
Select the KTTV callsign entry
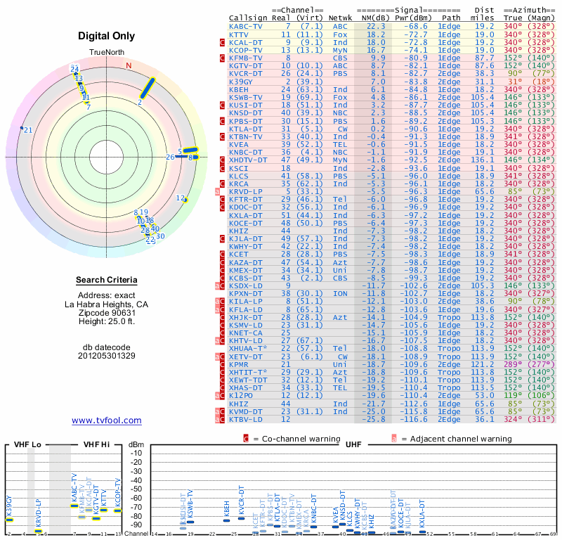click(238, 34)
